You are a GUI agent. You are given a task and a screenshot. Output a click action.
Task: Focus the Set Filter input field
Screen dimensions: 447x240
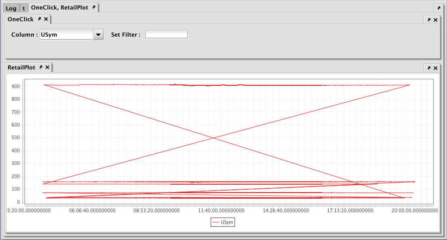167,35
